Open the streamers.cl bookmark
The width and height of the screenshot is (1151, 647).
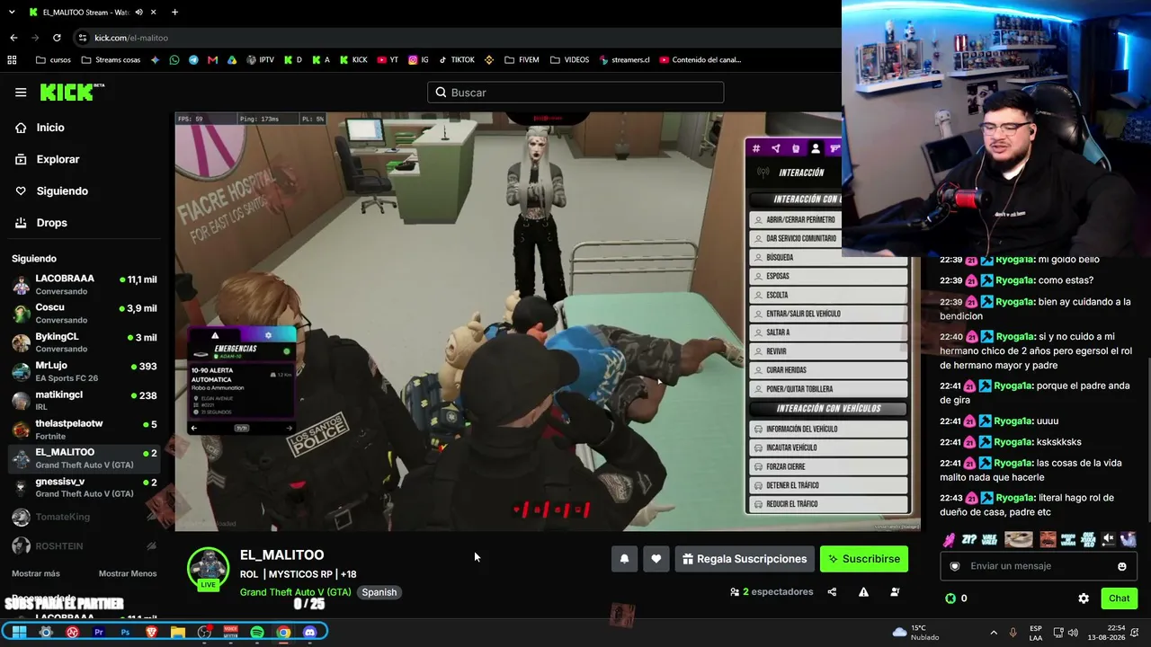click(x=623, y=60)
